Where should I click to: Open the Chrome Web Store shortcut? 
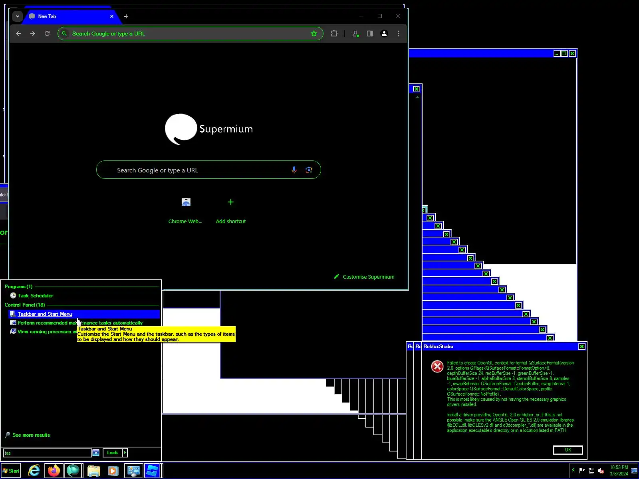(186, 210)
